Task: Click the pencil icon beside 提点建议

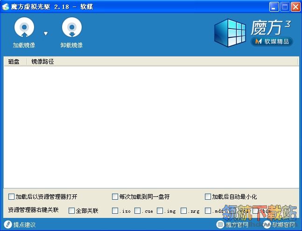Action: pyautogui.click(x=8, y=224)
